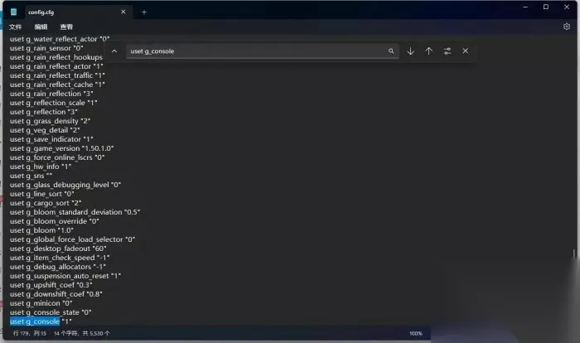Click the search magnifier icon in find bar
580x343 pixels.
(391, 51)
